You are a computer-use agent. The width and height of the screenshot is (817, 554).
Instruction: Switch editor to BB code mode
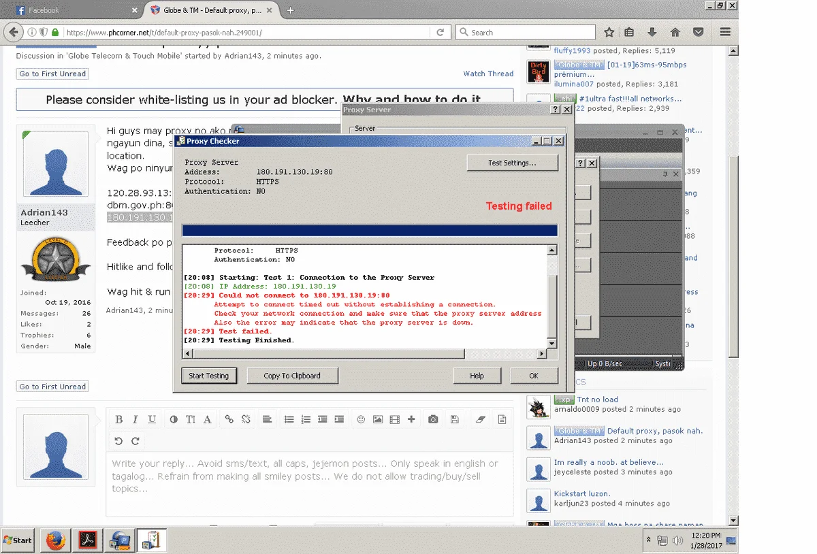[502, 420]
